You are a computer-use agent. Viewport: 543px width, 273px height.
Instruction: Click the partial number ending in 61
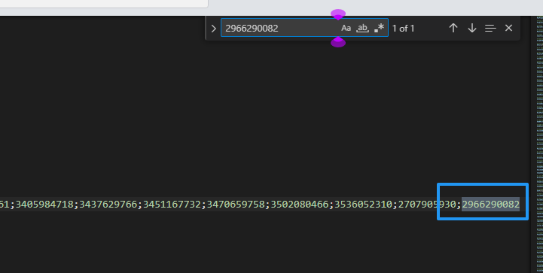point(5,205)
